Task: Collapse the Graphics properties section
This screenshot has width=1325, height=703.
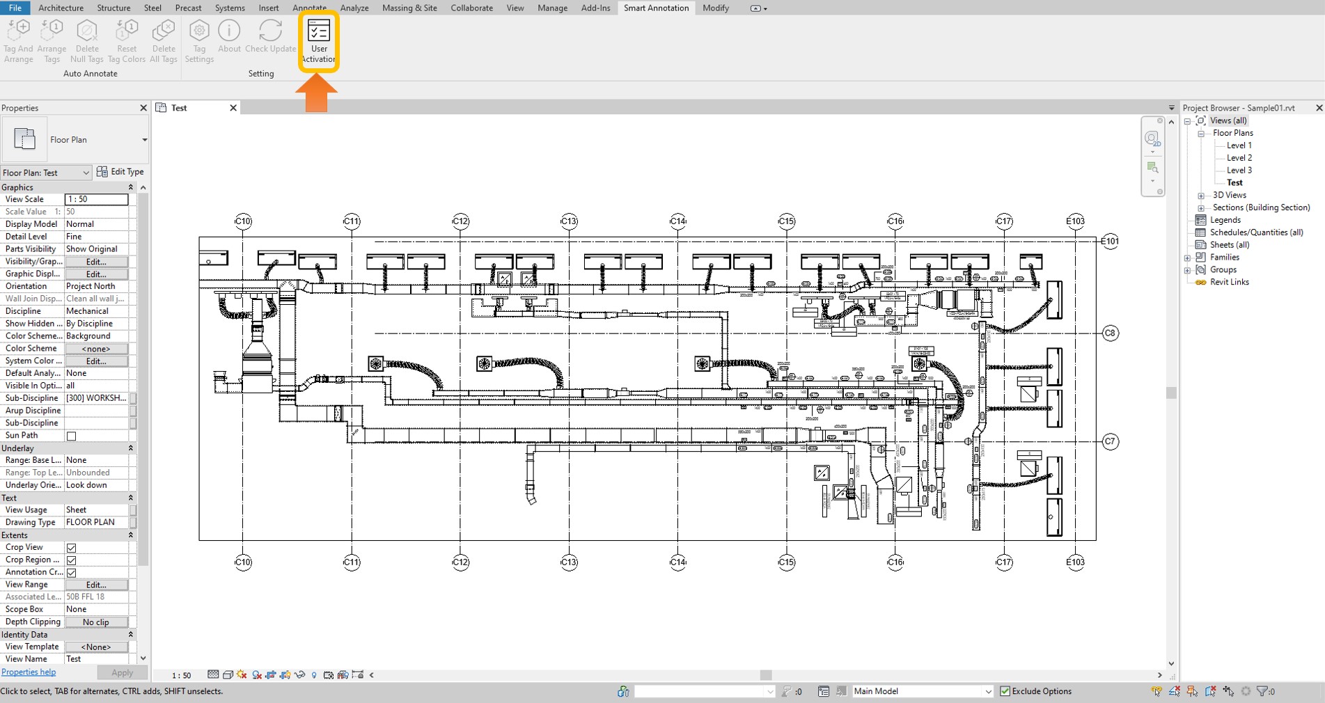Action: (x=130, y=188)
